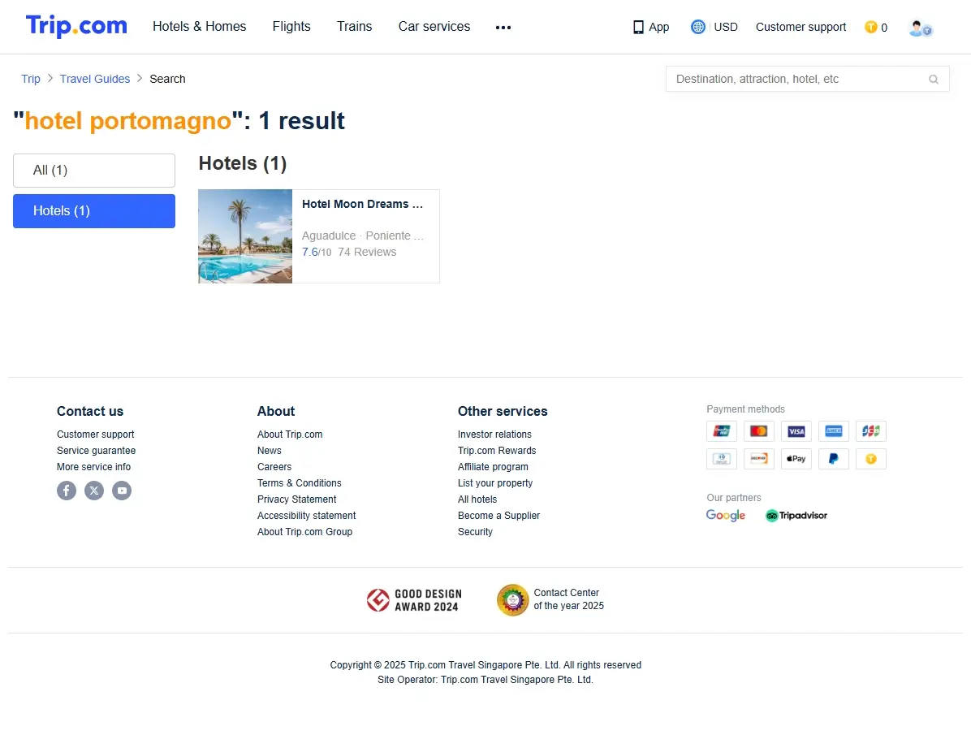The height and width of the screenshot is (748, 971).
Task: Go to Trip breadcrumb link
Action: tap(30, 79)
